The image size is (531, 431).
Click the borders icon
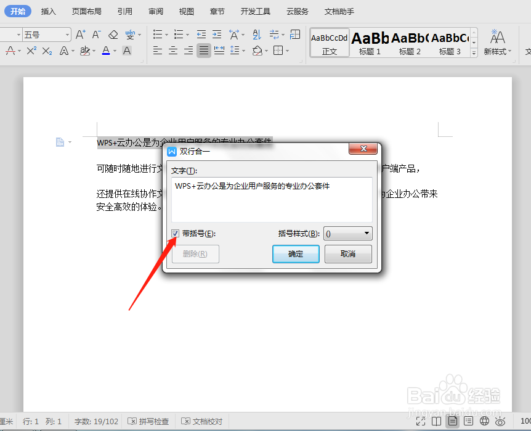(278, 51)
